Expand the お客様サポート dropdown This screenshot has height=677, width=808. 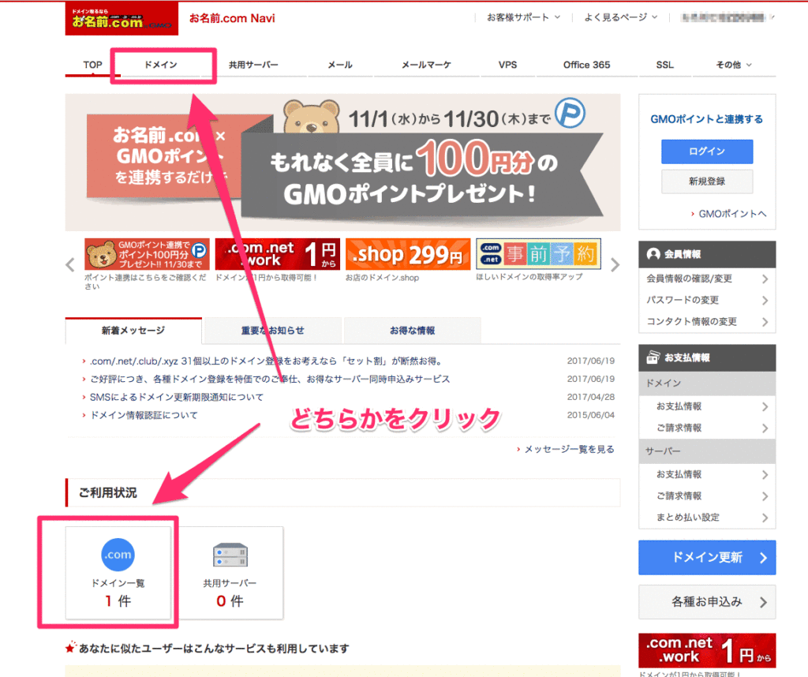[x=524, y=17]
